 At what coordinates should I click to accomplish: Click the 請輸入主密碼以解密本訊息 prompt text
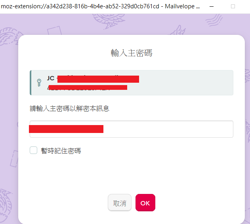pyautogui.click(x=69, y=108)
